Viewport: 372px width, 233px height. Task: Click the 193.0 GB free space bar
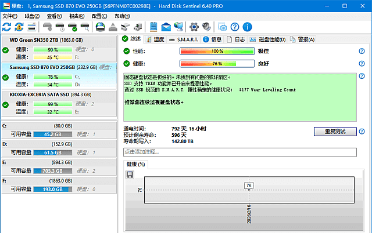pyautogui.click(x=53, y=189)
